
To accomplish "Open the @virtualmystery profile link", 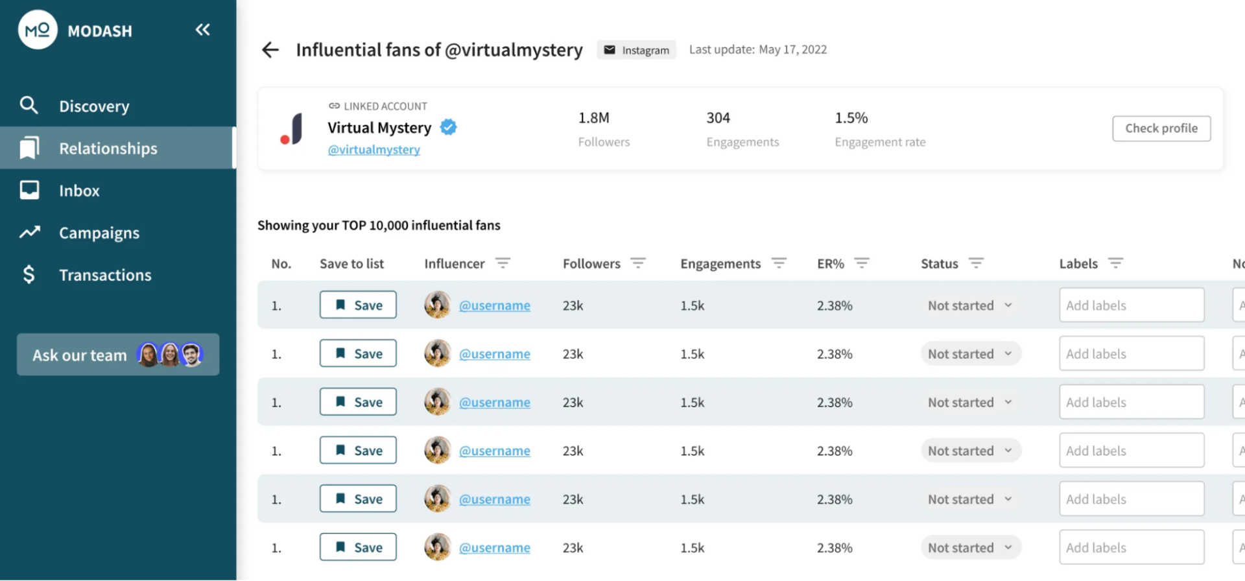I will coord(374,149).
